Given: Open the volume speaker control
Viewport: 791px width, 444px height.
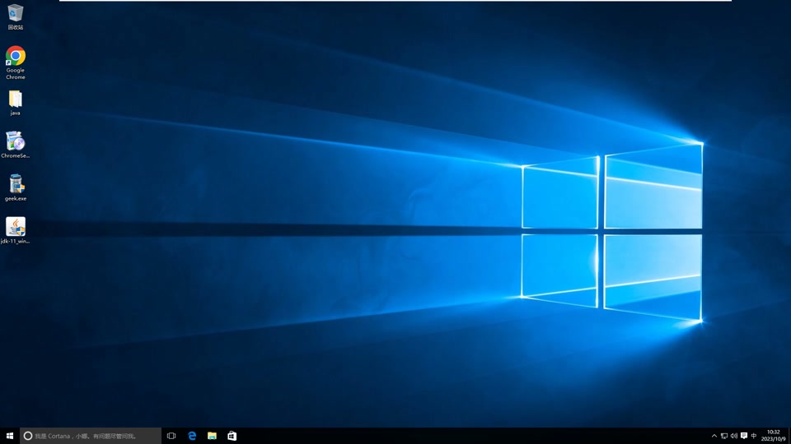Looking at the screenshot, I should (x=734, y=436).
